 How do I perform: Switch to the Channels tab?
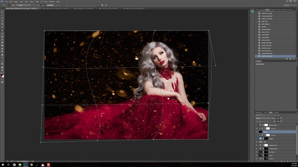coord(276,112)
